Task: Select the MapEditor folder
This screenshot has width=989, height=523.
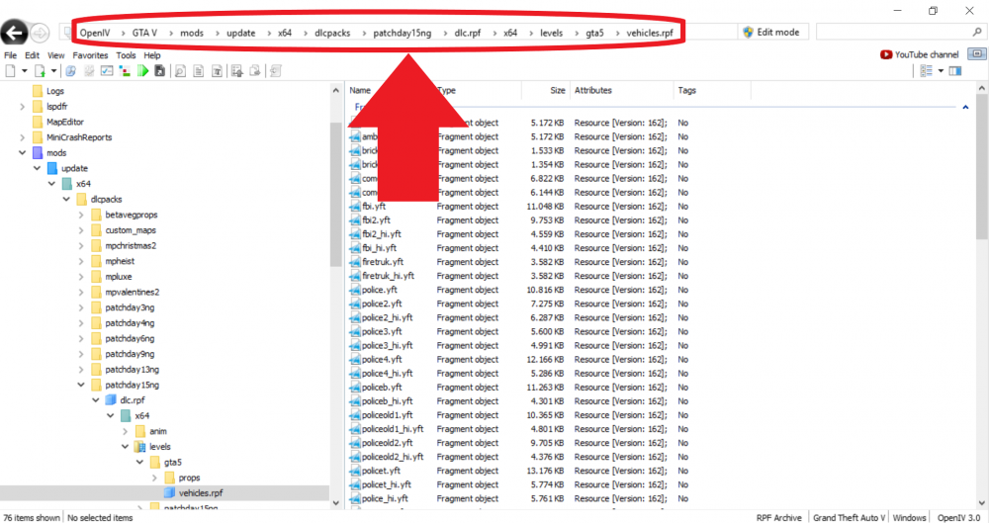Action: pos(65,122)
